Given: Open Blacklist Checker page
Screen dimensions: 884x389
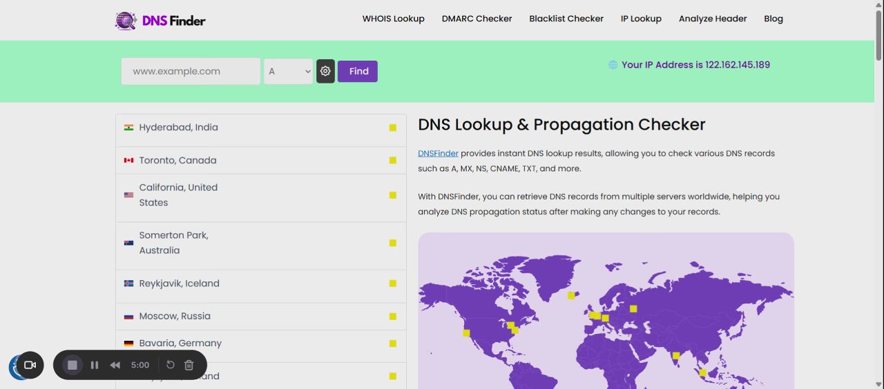Looking at the screenshot, I should [566, 19].
